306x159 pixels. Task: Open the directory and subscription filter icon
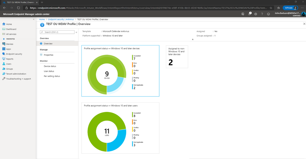243,14
